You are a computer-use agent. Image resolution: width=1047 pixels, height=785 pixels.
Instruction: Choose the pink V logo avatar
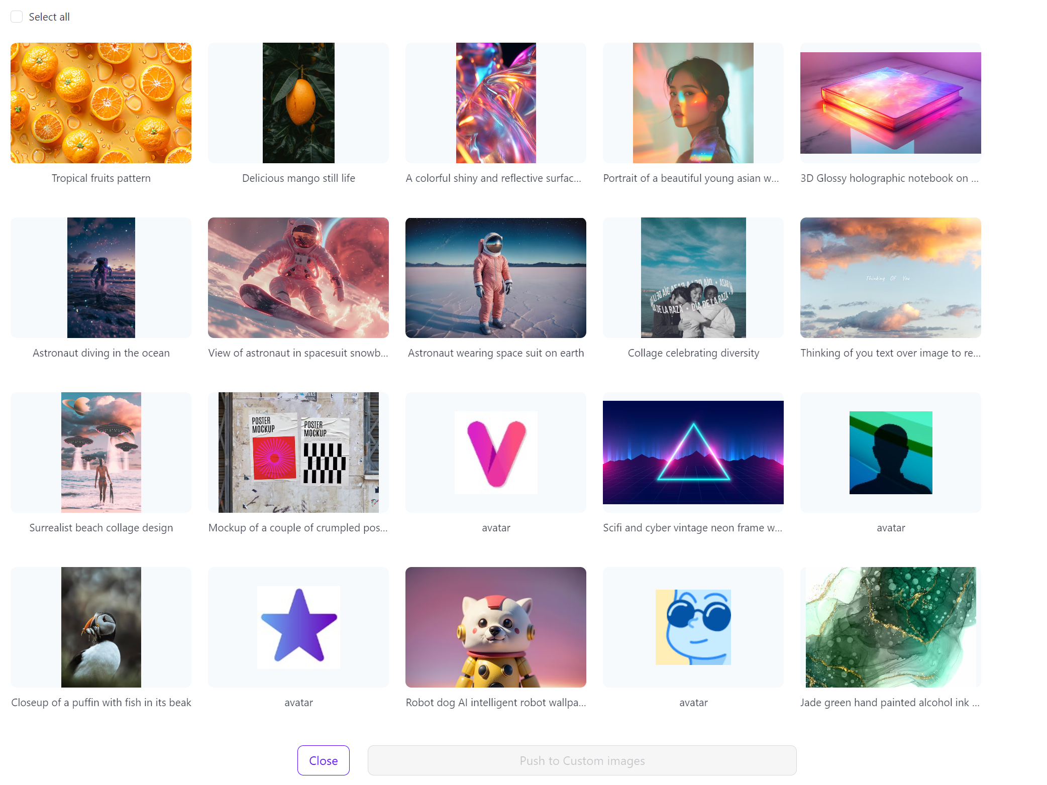(x=496, y=453)
